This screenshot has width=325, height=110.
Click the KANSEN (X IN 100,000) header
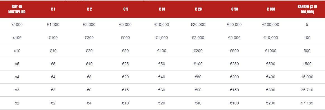[307, 9]
